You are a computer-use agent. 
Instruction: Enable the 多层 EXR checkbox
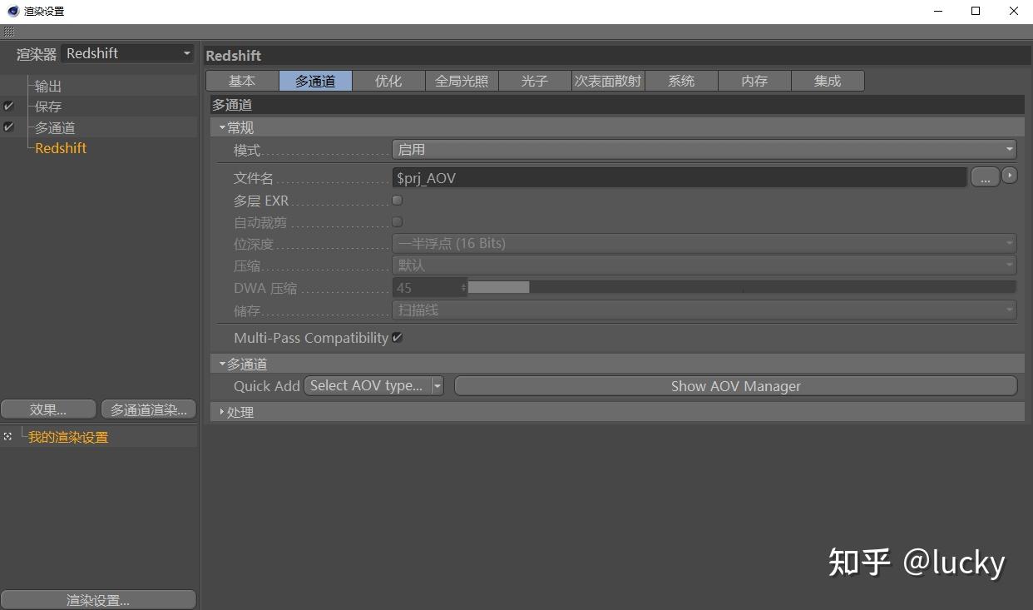click(397, 200)
